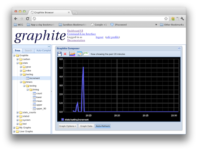Open the calendar date range selector icon
This screenshot has height=151, width=198.
pos(79,54)
